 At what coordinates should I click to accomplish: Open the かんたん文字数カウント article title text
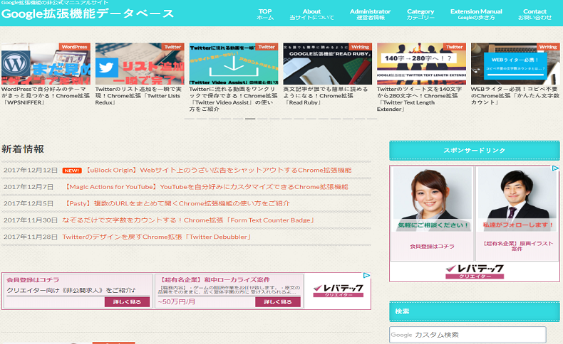click(515, 95)
